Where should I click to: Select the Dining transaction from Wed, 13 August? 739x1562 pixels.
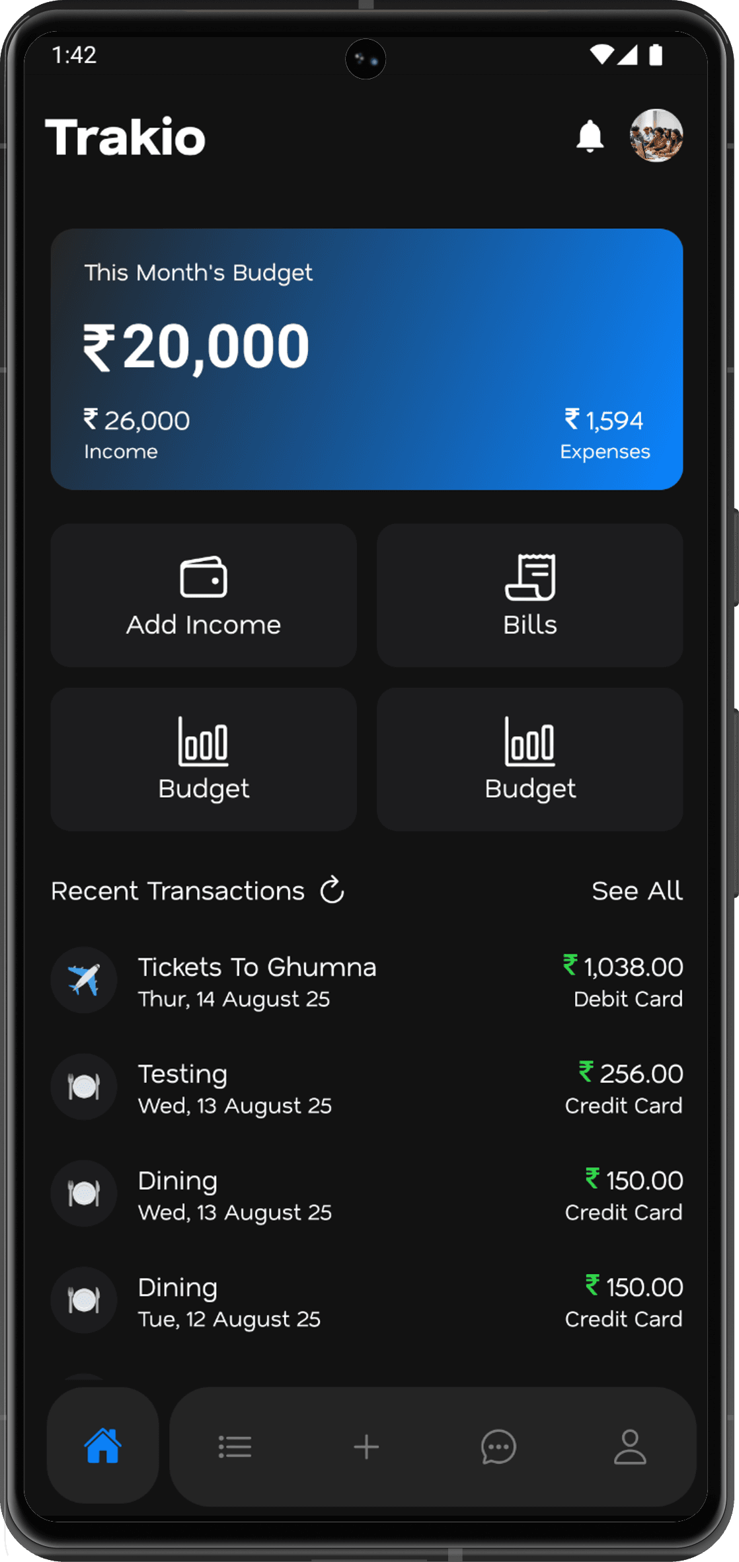coord(367,1194)
